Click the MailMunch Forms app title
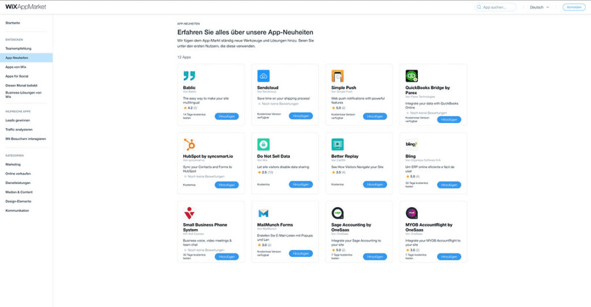591x307 pixels. point(275,225)
